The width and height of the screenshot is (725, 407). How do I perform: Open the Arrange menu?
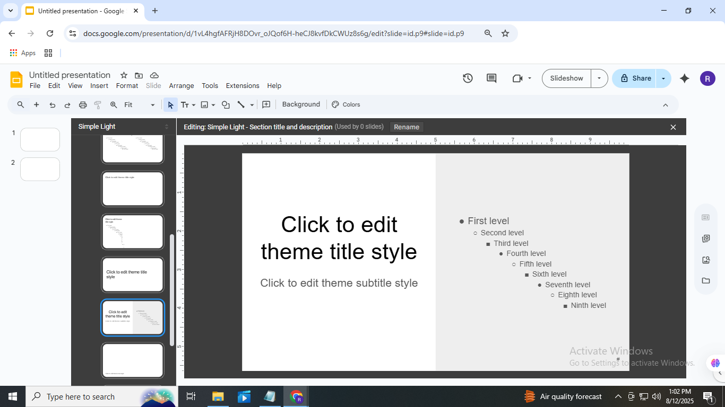pos(182,86)
